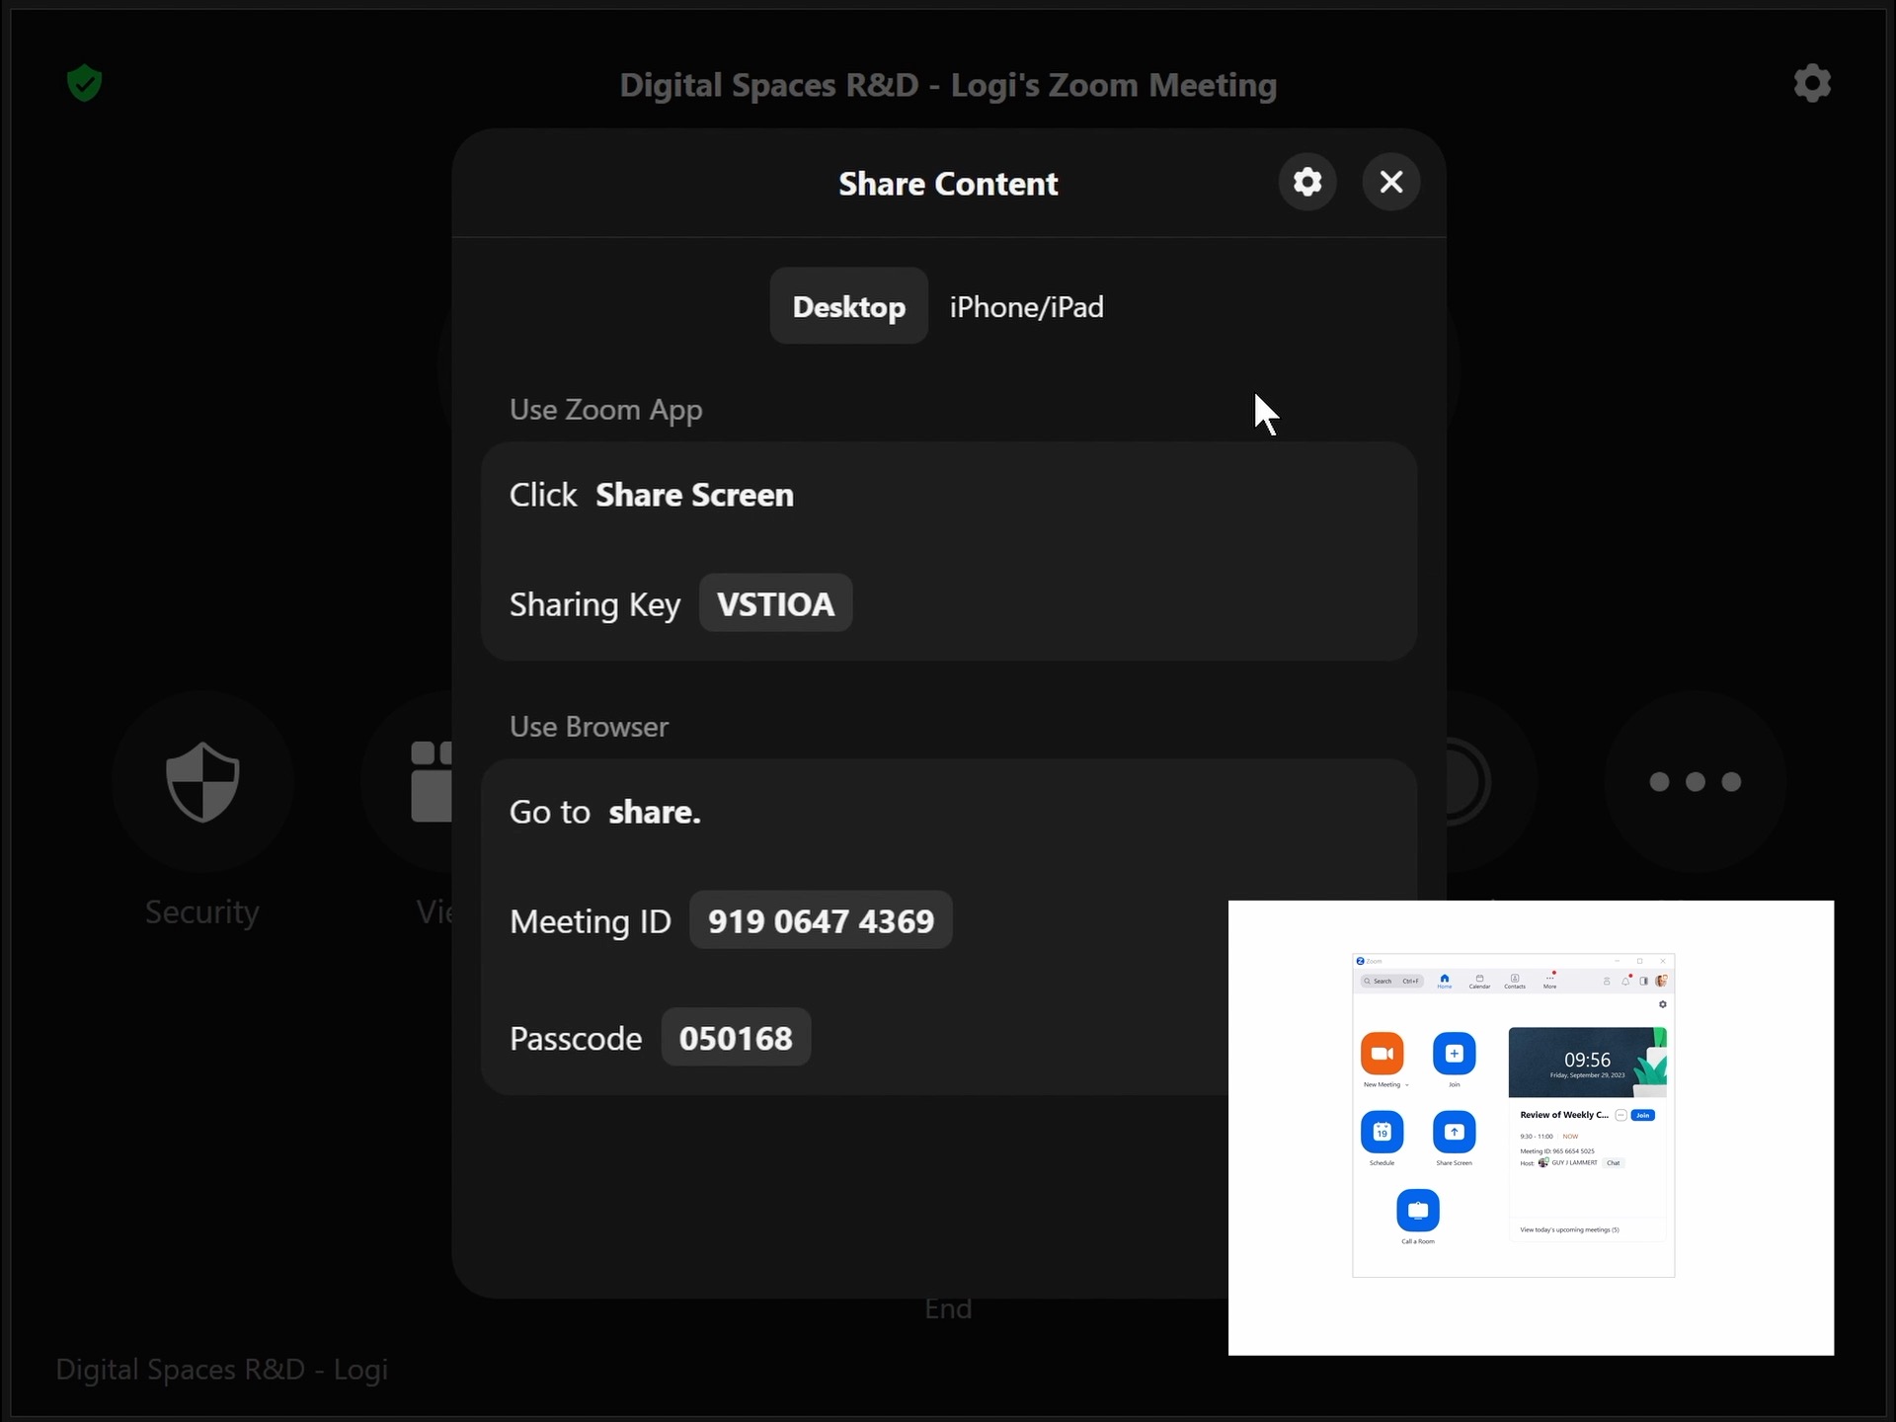Select the Desktop tab
The image size is (1896, 1422).
tap(848, 306)
